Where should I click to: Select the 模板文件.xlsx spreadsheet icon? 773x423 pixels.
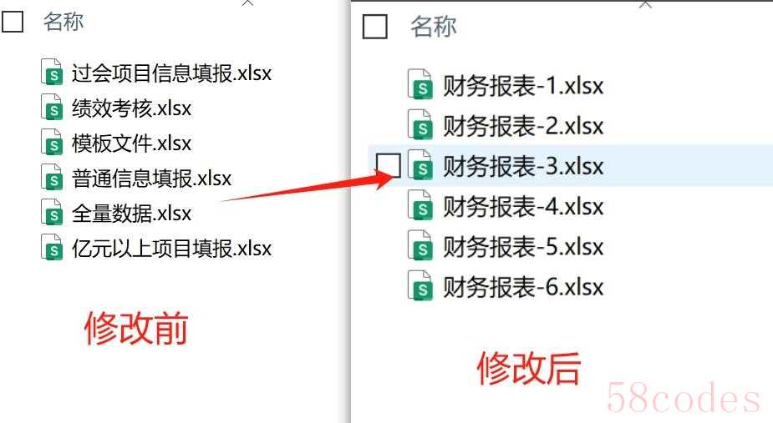[x=52, y=142]
